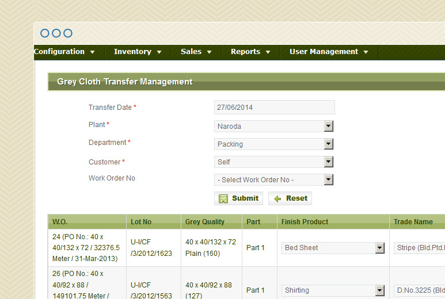The width and height of the screenshot is (445, 299).
Task: Click the second blue circle window control
Action: pyautogui.click(x=56, y=33)
